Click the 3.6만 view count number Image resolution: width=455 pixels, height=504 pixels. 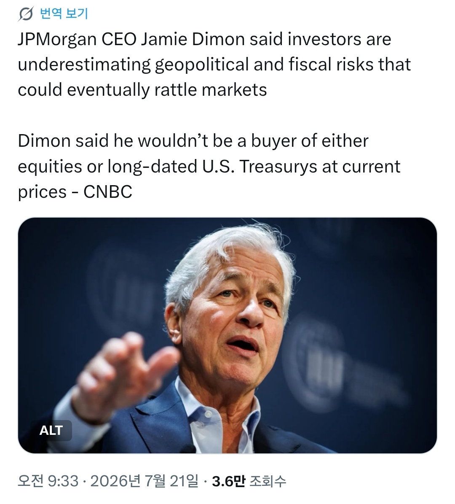(229, 481)
